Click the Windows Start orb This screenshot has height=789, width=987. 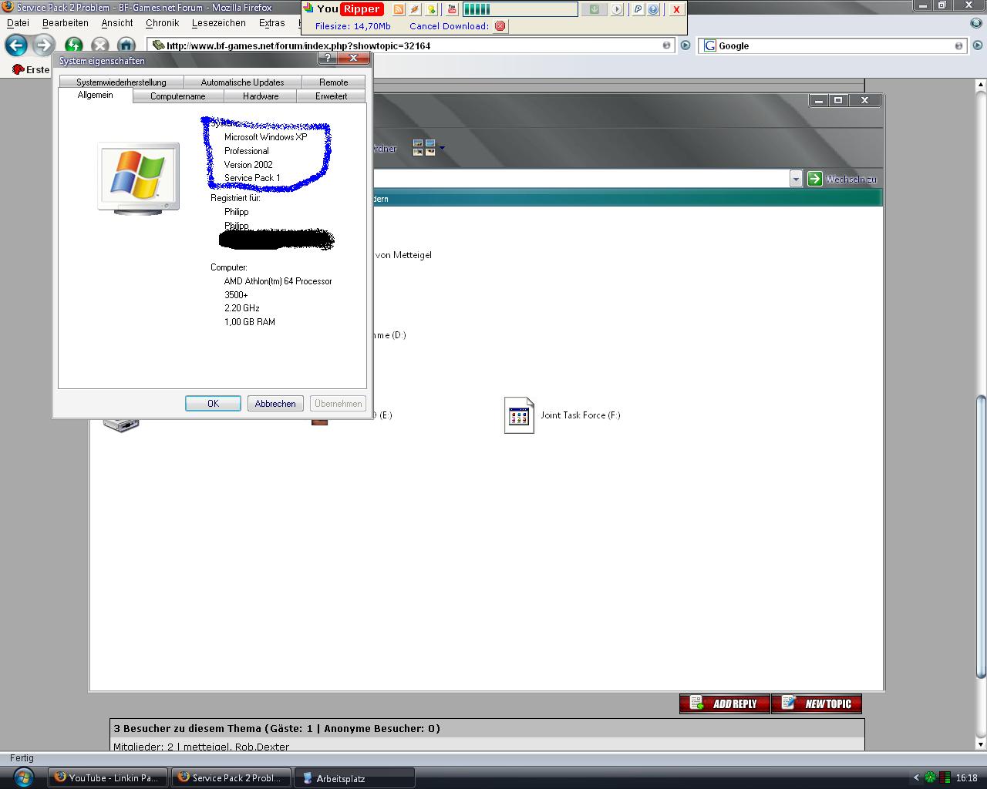click(x=23, y=777)
